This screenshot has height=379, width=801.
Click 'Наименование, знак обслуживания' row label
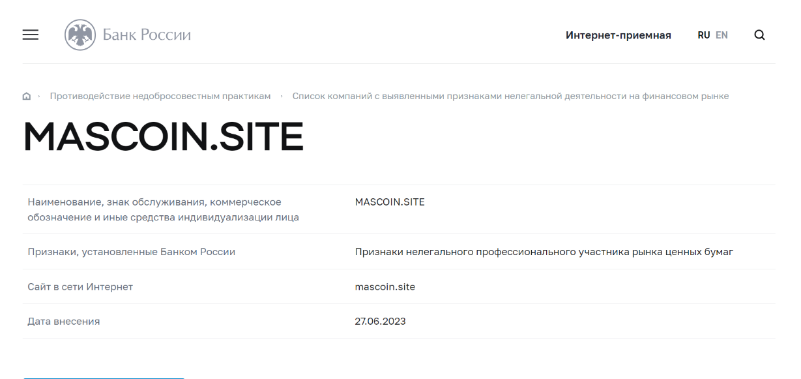(163, 209)
